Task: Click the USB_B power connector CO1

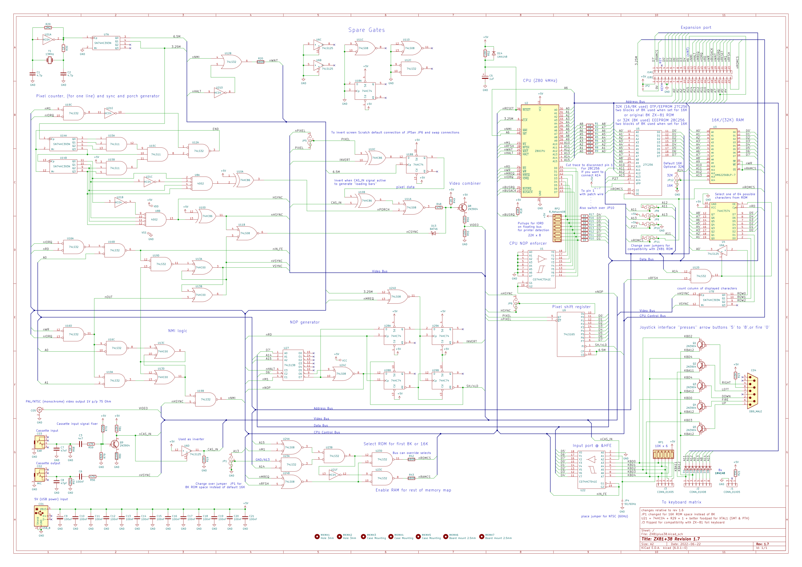Action: click(41, 516)
